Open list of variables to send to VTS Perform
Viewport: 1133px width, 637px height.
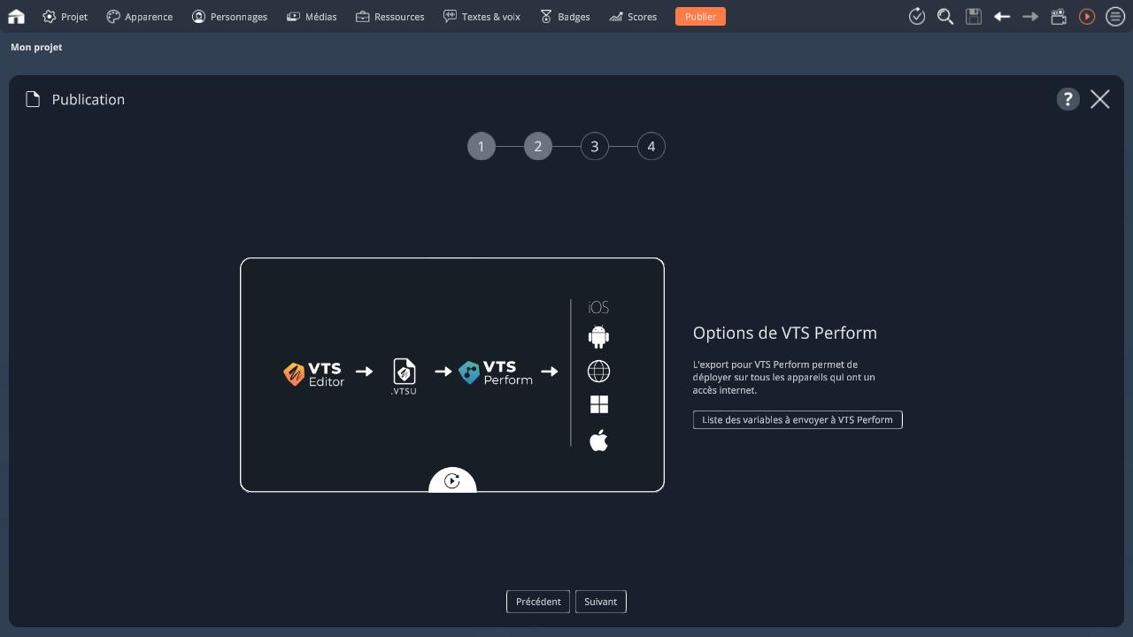coord(798,419)
